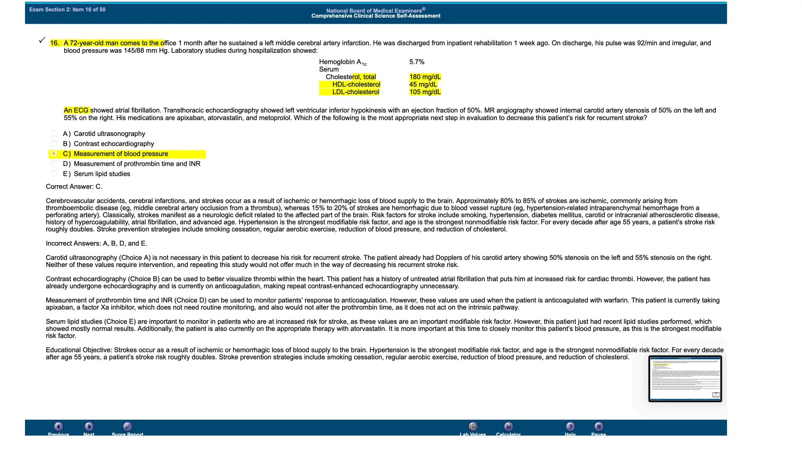Click the highlighted 180 mg/dL cholesterol value
The width and height of the screenshot is (802, 451).
tap(425, 77)
